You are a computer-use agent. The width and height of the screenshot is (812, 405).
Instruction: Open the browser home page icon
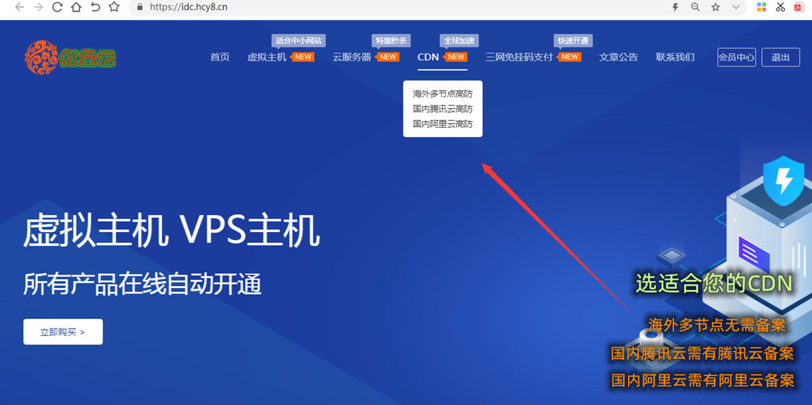(x=76, y=7)
